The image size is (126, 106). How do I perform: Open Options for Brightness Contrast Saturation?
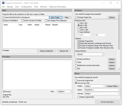click(112, 65)
